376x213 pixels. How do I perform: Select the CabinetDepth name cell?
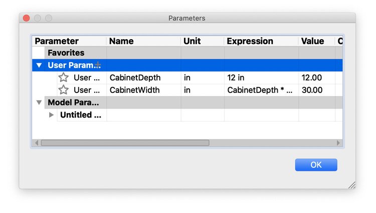144,78
